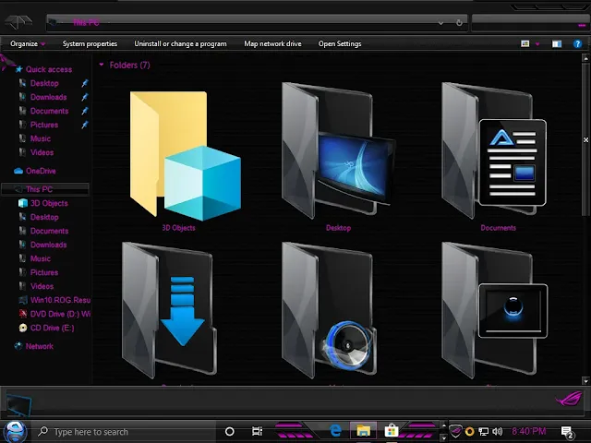Select Pictures under This PC
Screen dimensions: 591x443
44,272
